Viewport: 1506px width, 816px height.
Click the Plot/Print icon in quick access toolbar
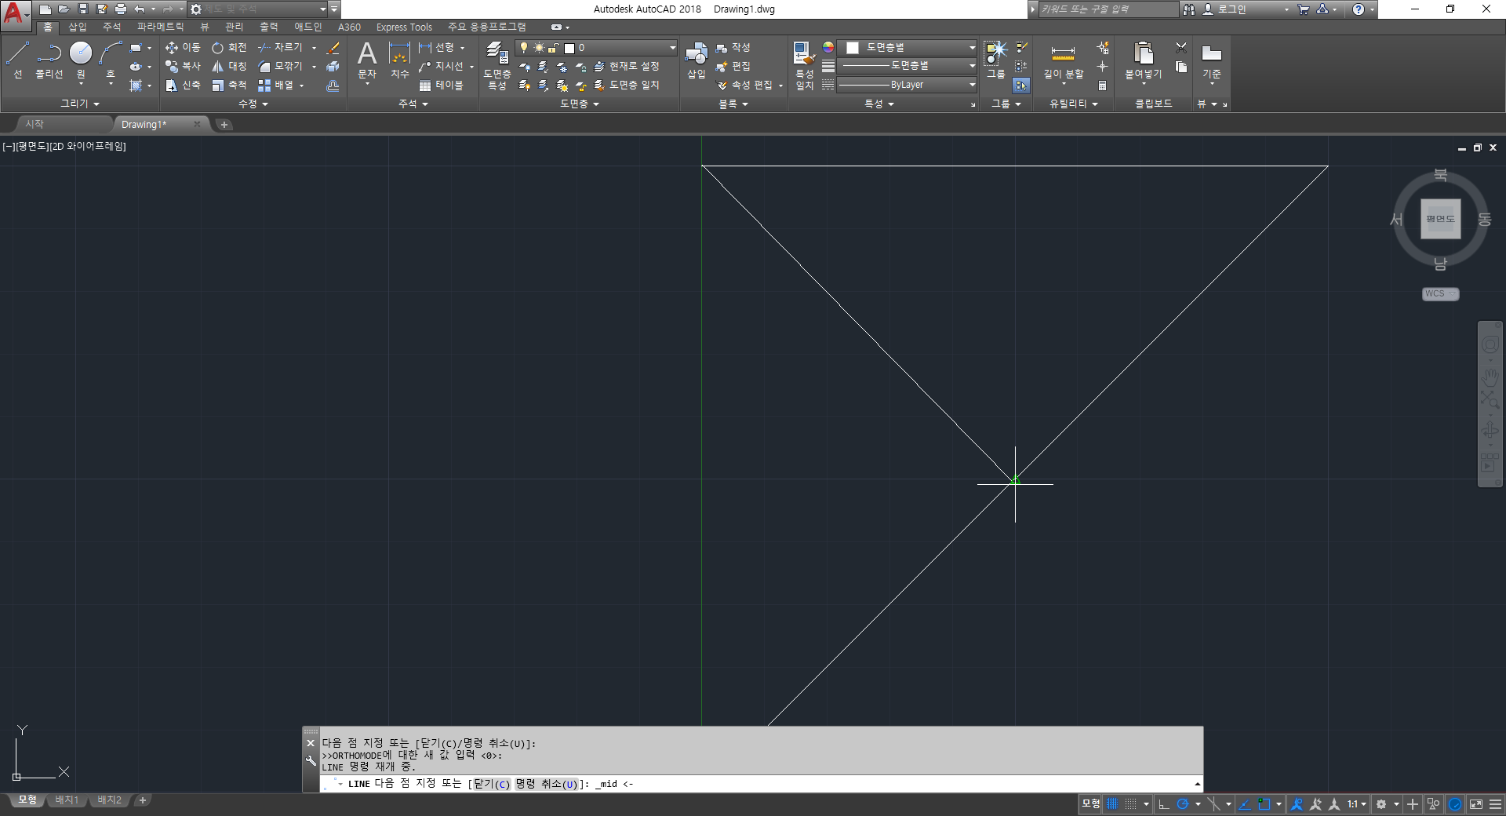[121, 9]
